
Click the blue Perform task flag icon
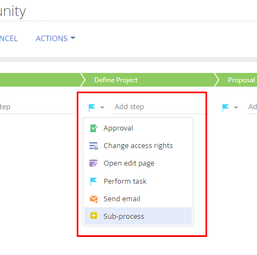point(94,181)
